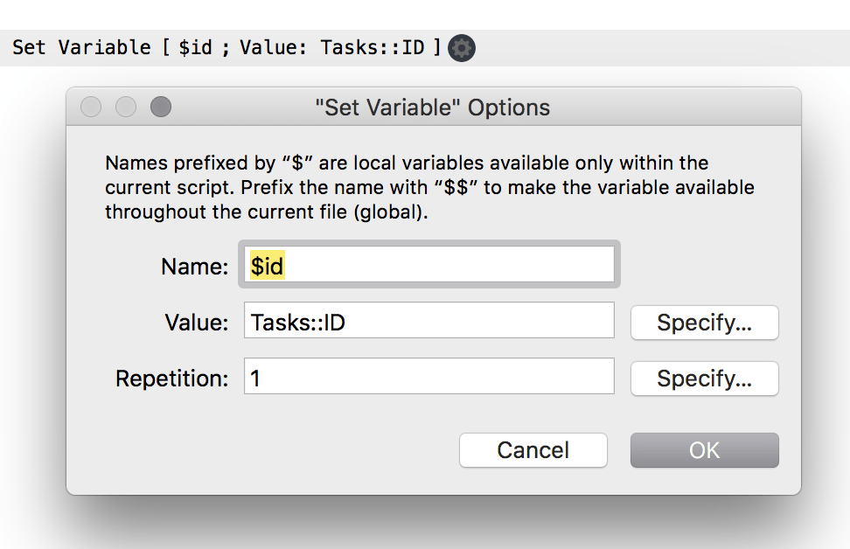Click the Repetition: label in the dialog
Screen dimensions: 850x549
point(172,379)
